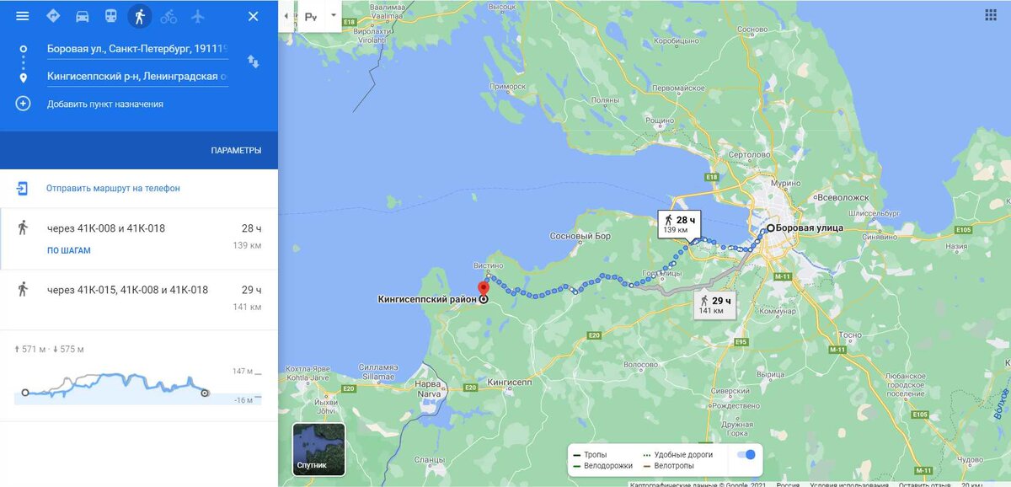Switch to cycling directions
1011x487 pixels.
[x=168, y=16]
